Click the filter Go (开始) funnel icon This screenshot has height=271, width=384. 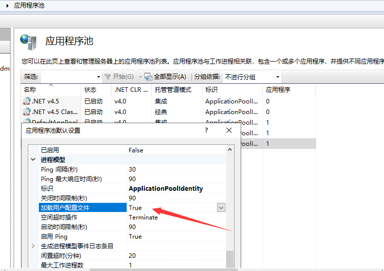point(107,77)
